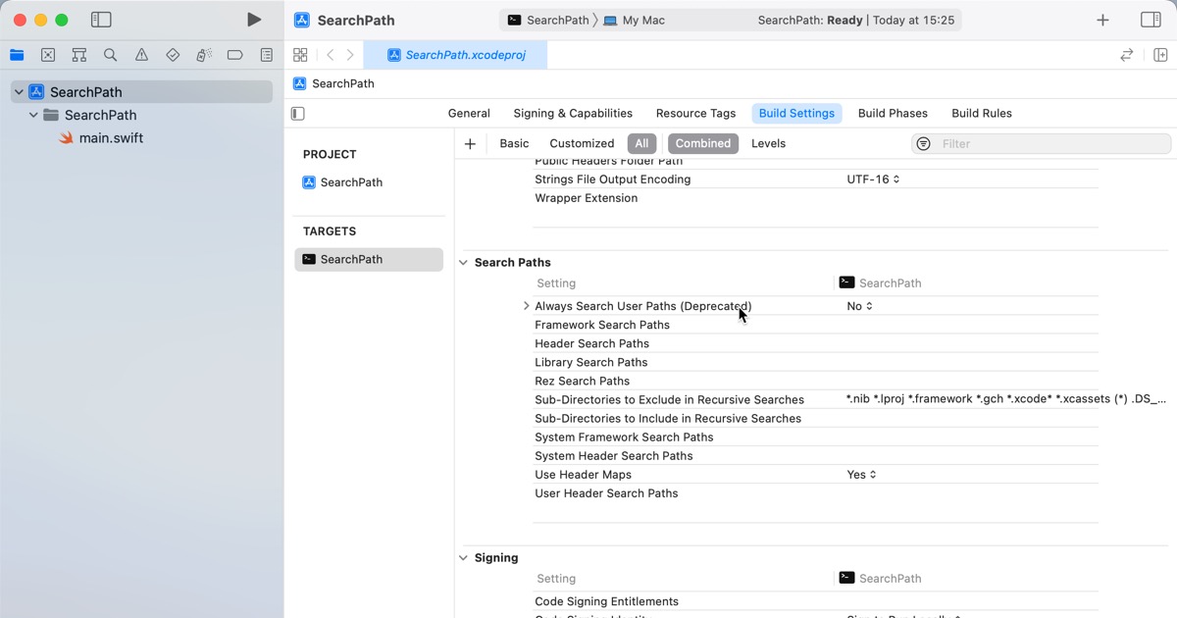Open the Use Header Maps Yes dropdown
The height and width of the screenshot is (618, 1177).
pos(862,475)
